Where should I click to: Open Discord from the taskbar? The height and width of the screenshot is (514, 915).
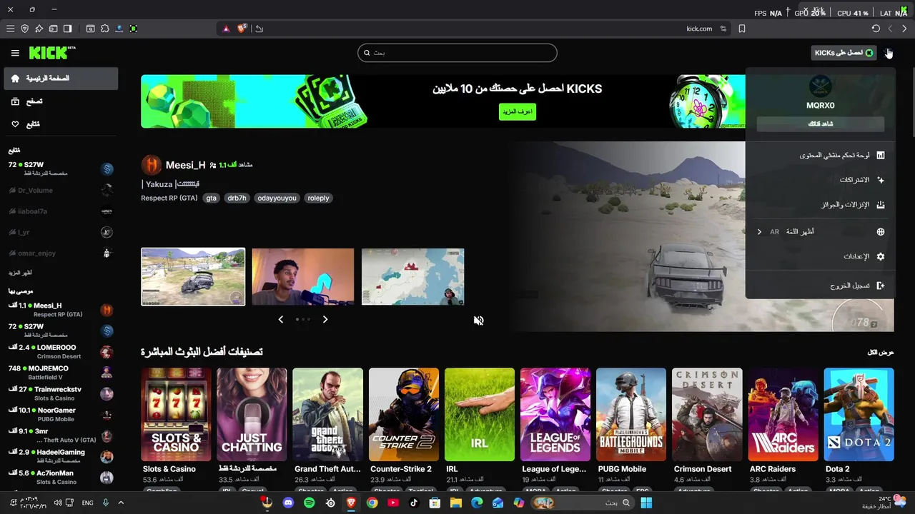pos(288,503)
